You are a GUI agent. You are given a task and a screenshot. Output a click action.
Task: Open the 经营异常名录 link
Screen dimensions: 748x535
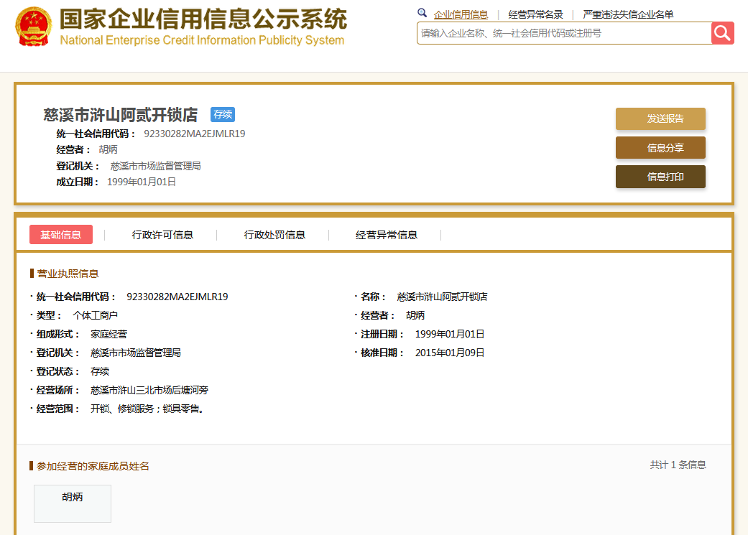pos(535,14)
